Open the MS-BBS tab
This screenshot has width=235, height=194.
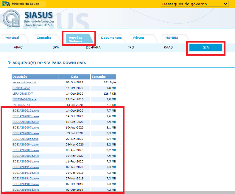tap(172, 38)
